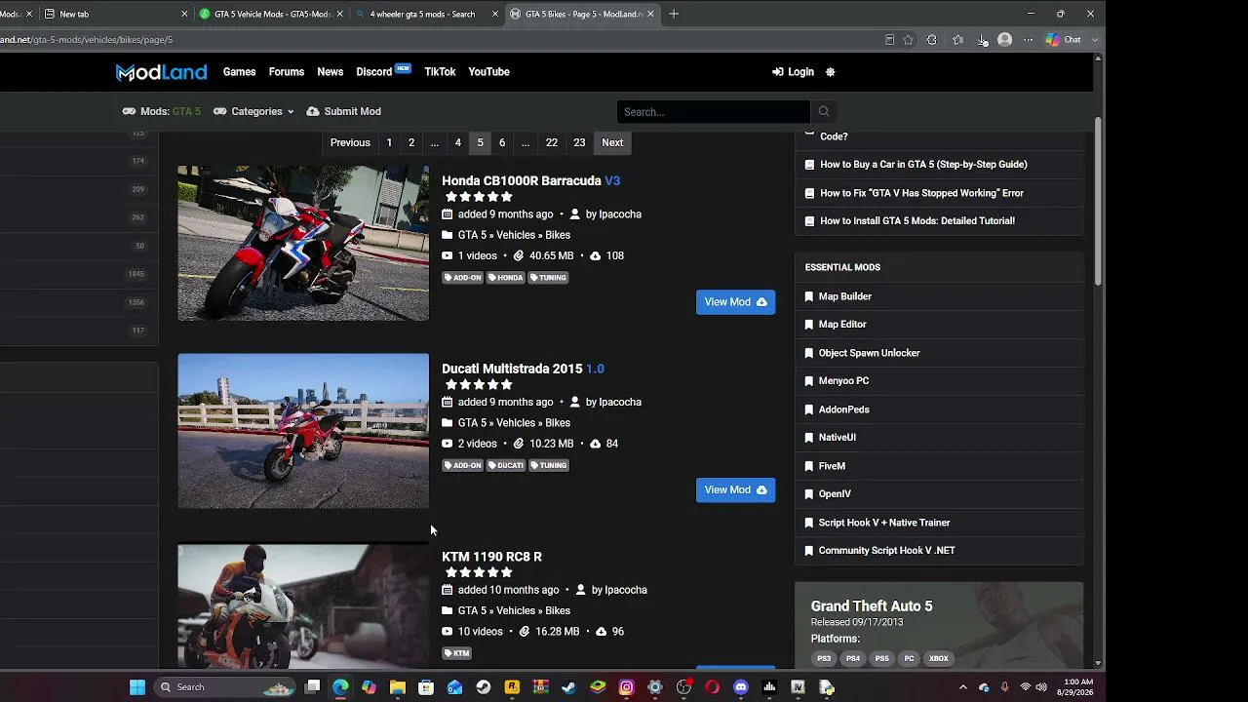Screen dimensions: 1248x702
Task: Open Microsoft Edge from the taskbar
Action: pos(340,687)
